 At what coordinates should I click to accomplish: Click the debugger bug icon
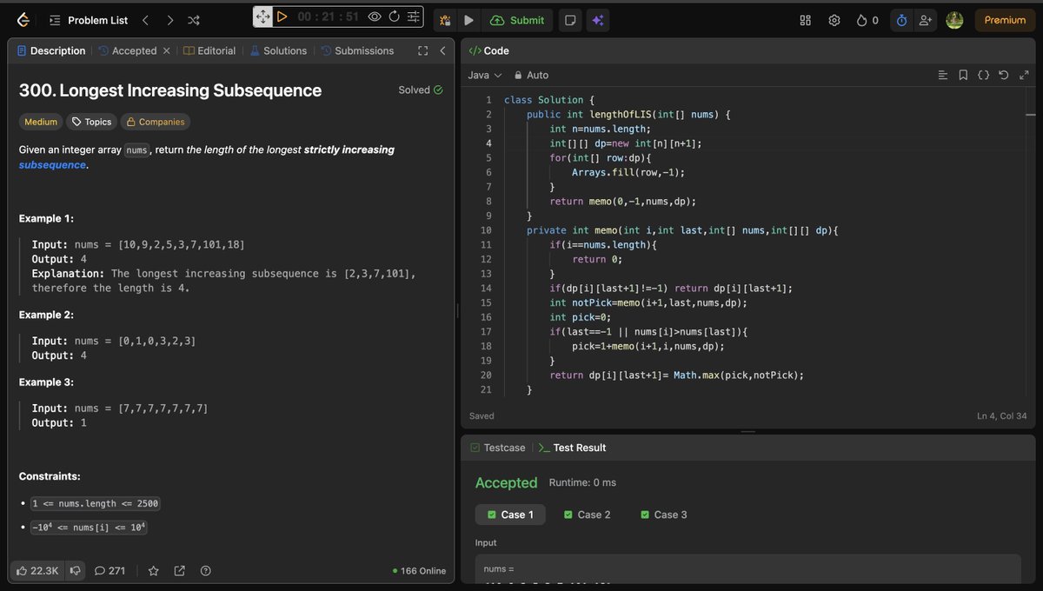coord(444,20)
